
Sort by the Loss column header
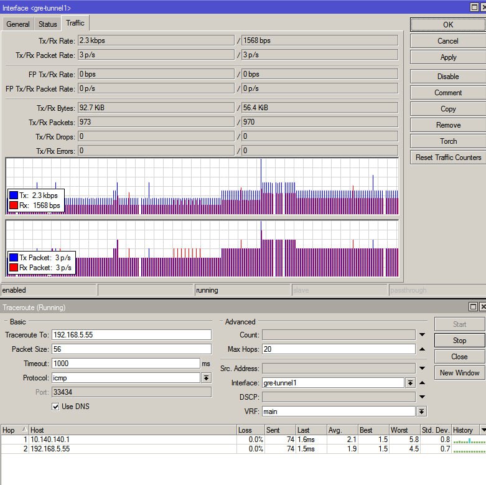(251, 430)
